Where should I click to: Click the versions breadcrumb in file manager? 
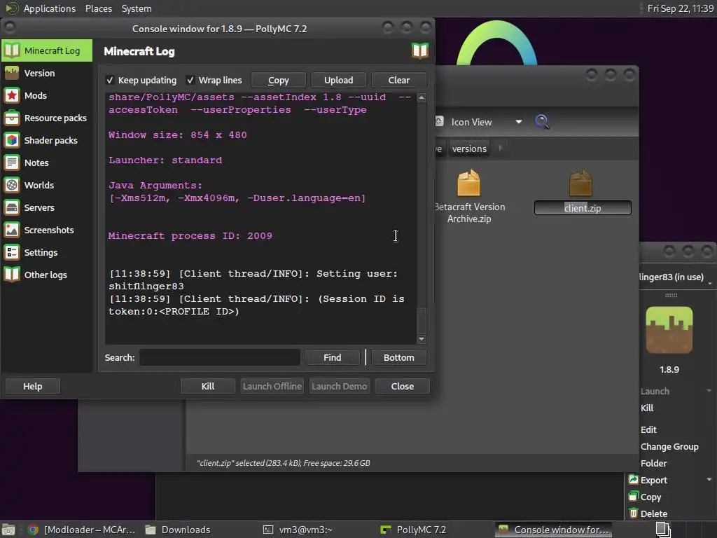pyautogui.click(x=469, y=149)
